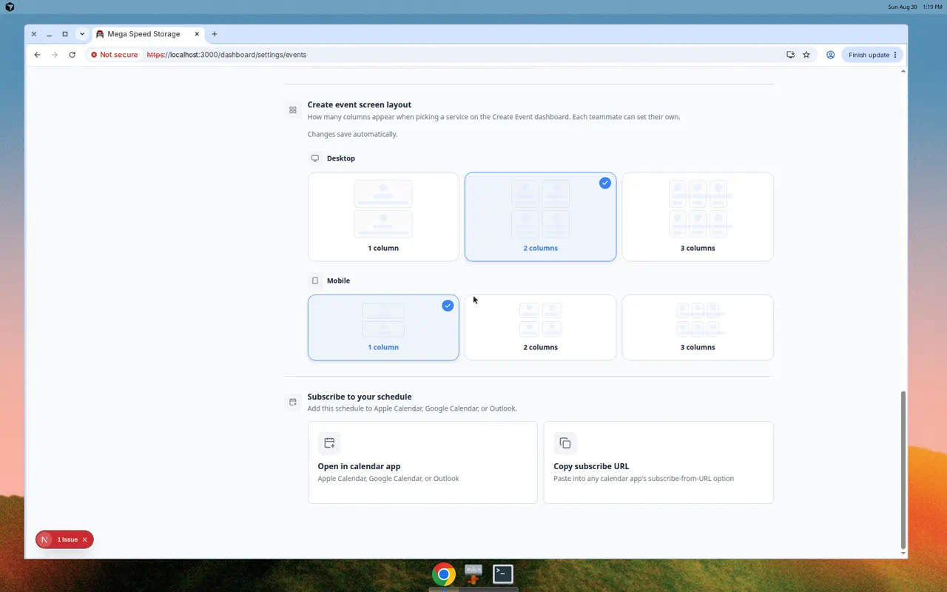Click the system menu icon at top-left
The image size is (947, 592).
(x=10, y=7)
